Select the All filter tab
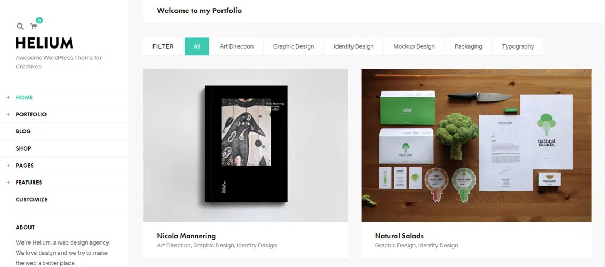This screenshot has height=267, width=605. [197, 46]
